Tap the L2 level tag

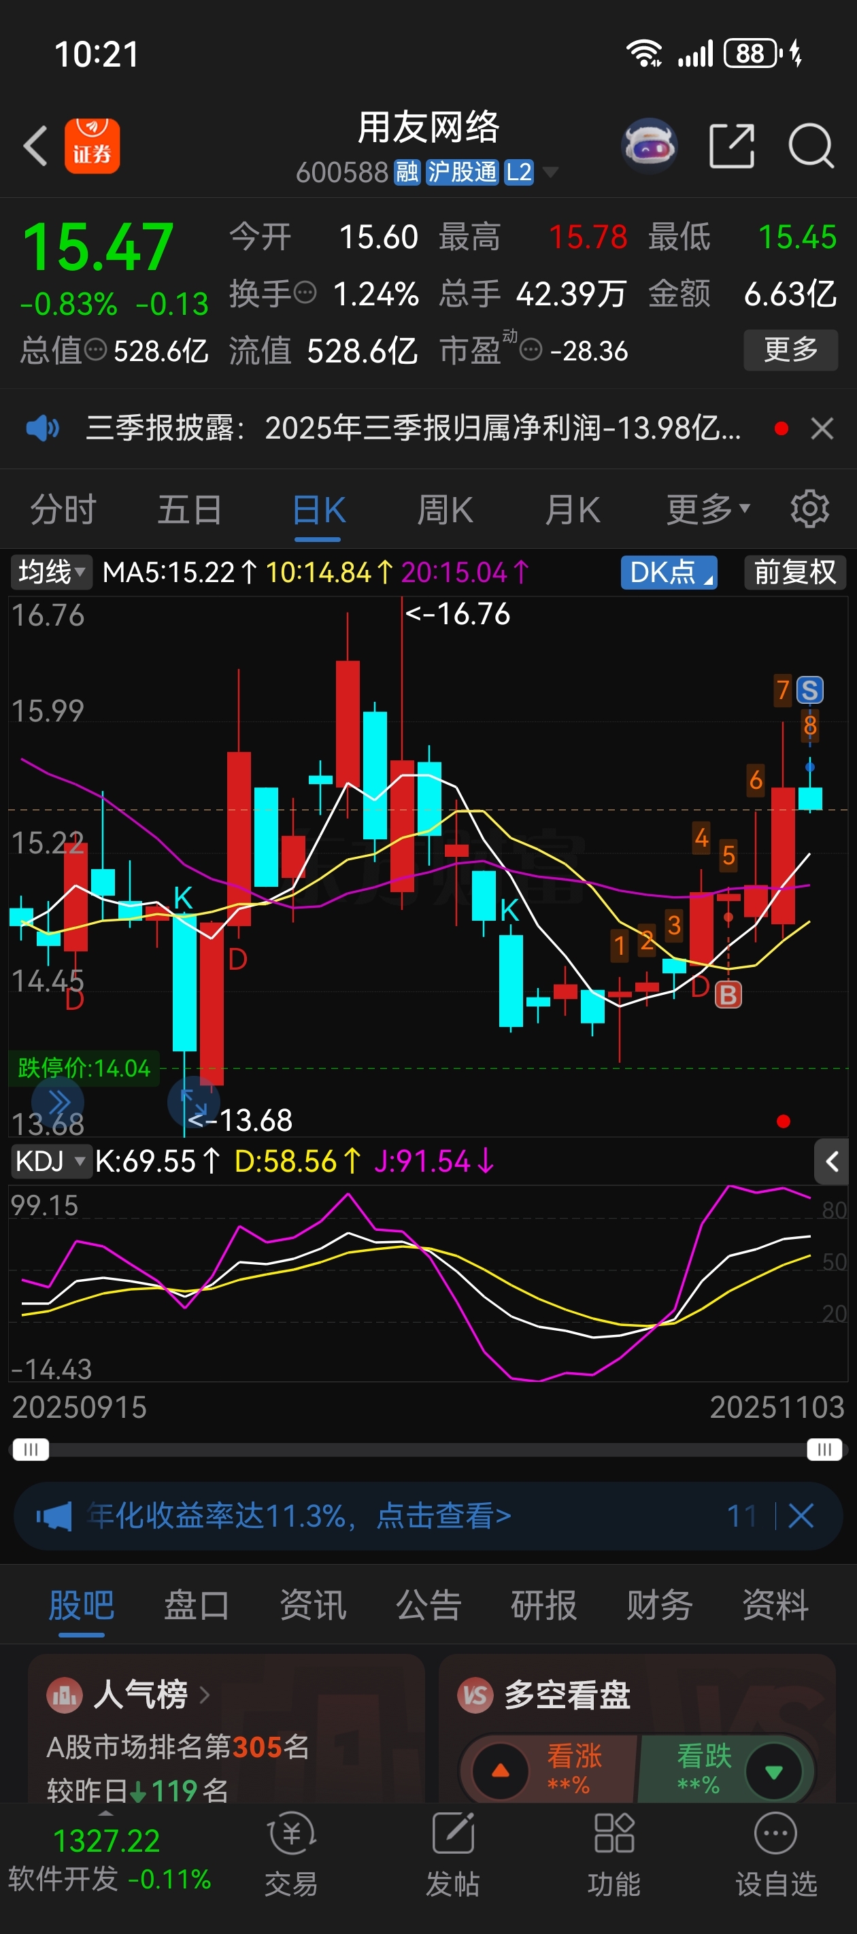click(x=518, y=172)
